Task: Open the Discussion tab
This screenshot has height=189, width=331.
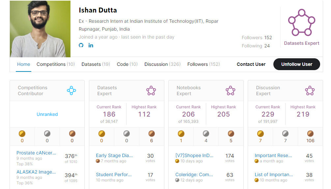Action: click(x=162, y=64)
